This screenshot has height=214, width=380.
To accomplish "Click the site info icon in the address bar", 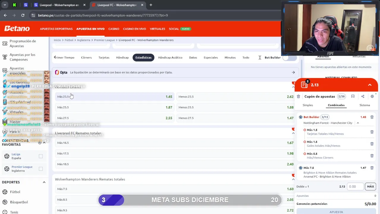I will [x=33, y=15].
